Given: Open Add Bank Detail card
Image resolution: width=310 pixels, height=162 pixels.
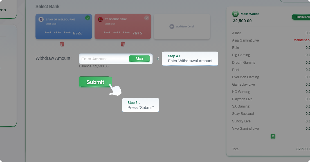Looking at the screenshot, I should (182, 26).
